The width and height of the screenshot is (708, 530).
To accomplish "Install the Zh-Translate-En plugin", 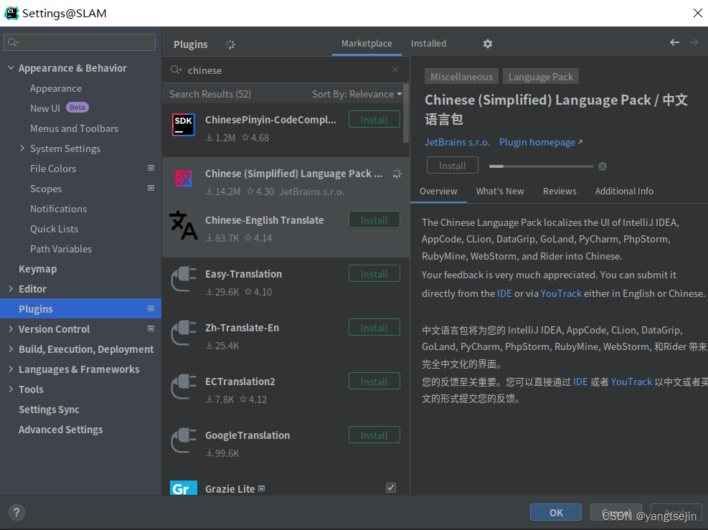I will tap(374, 327).
